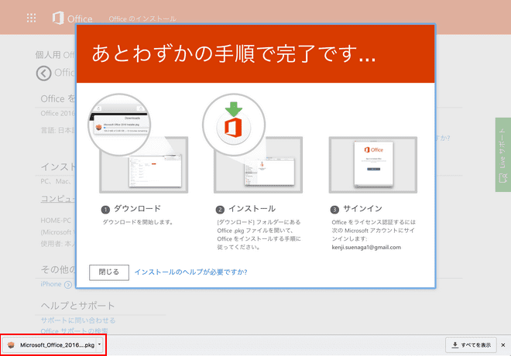Image resolution: width=511 pixels, height=356 pixels.
Task: Close the downloads bar with X
Action: pyautogui.click(x=503, y=345)
